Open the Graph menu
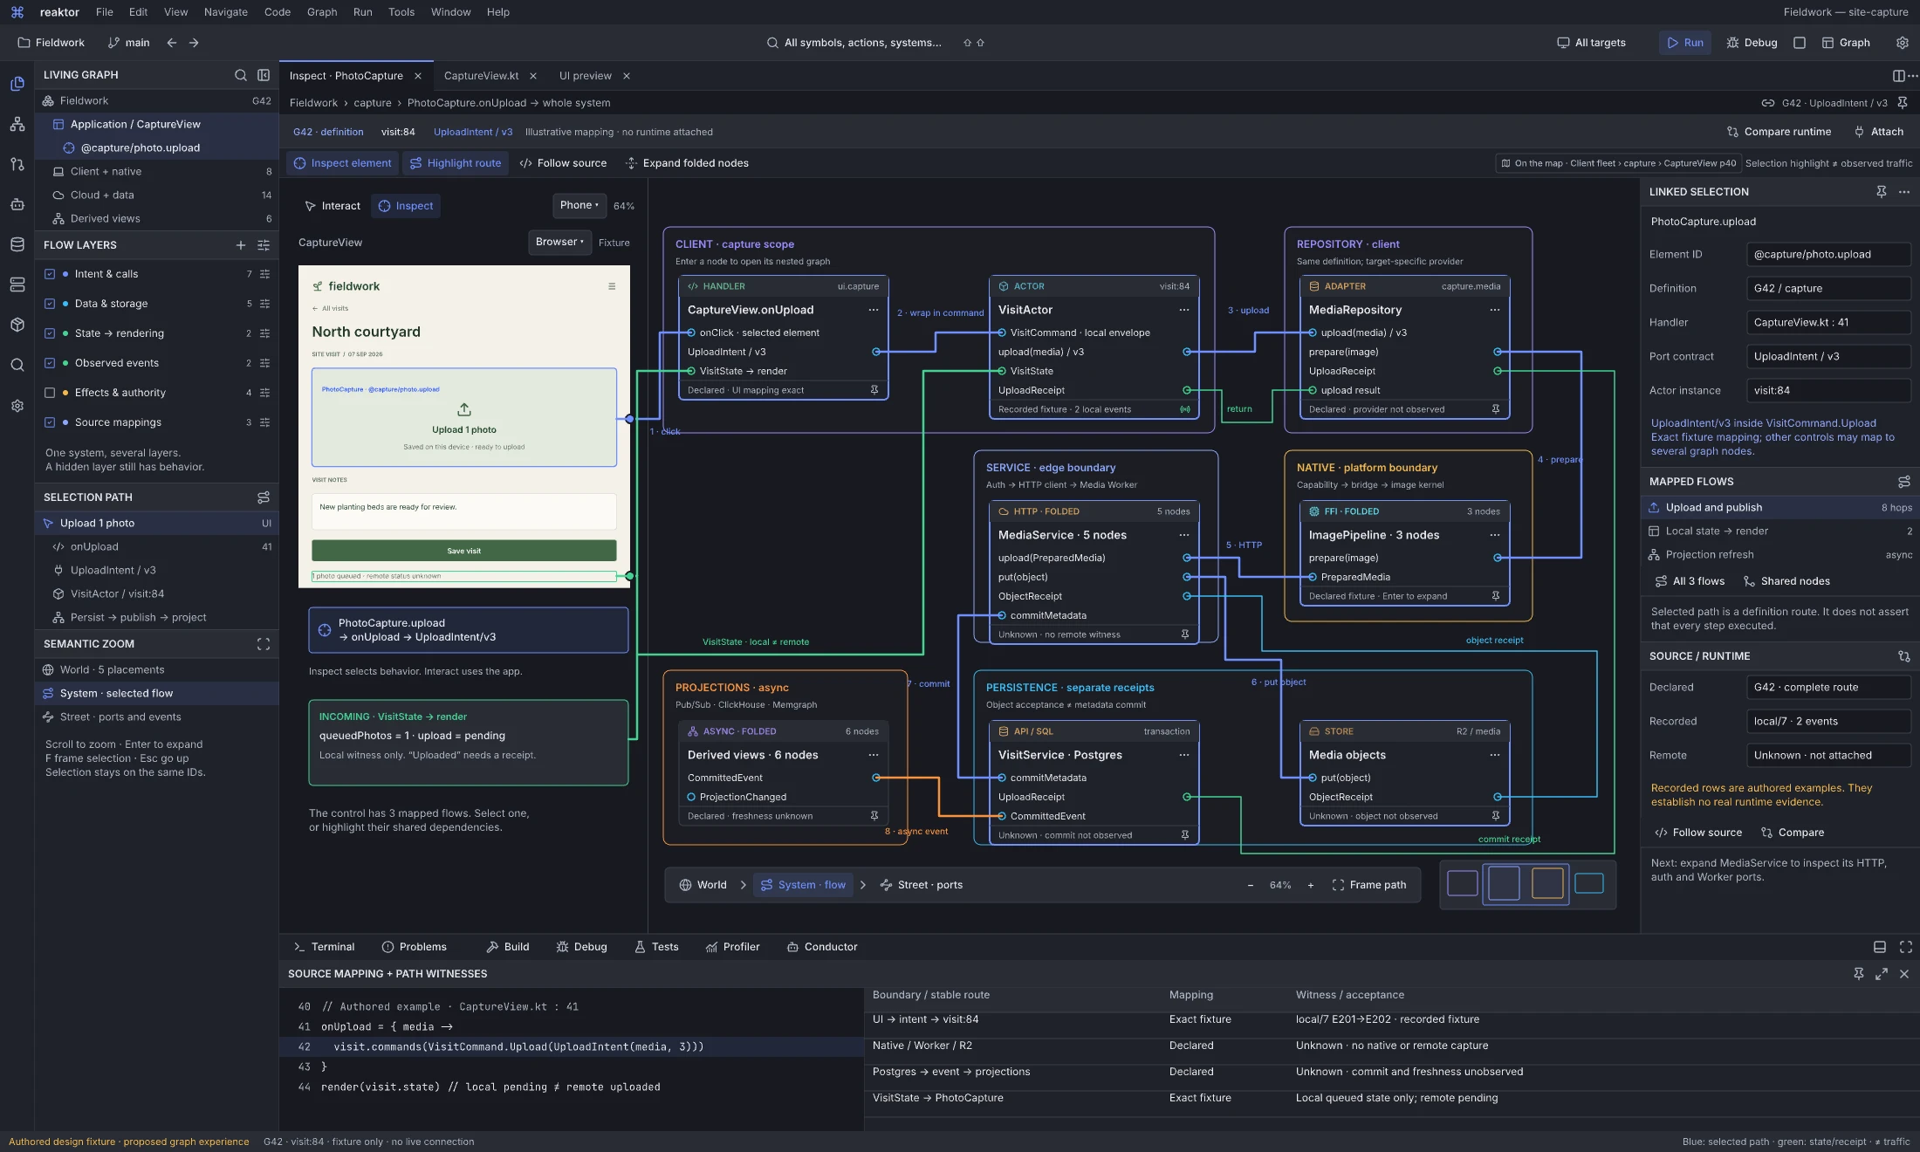This screenshot has width=1920, height=1152. coord(322,12)
